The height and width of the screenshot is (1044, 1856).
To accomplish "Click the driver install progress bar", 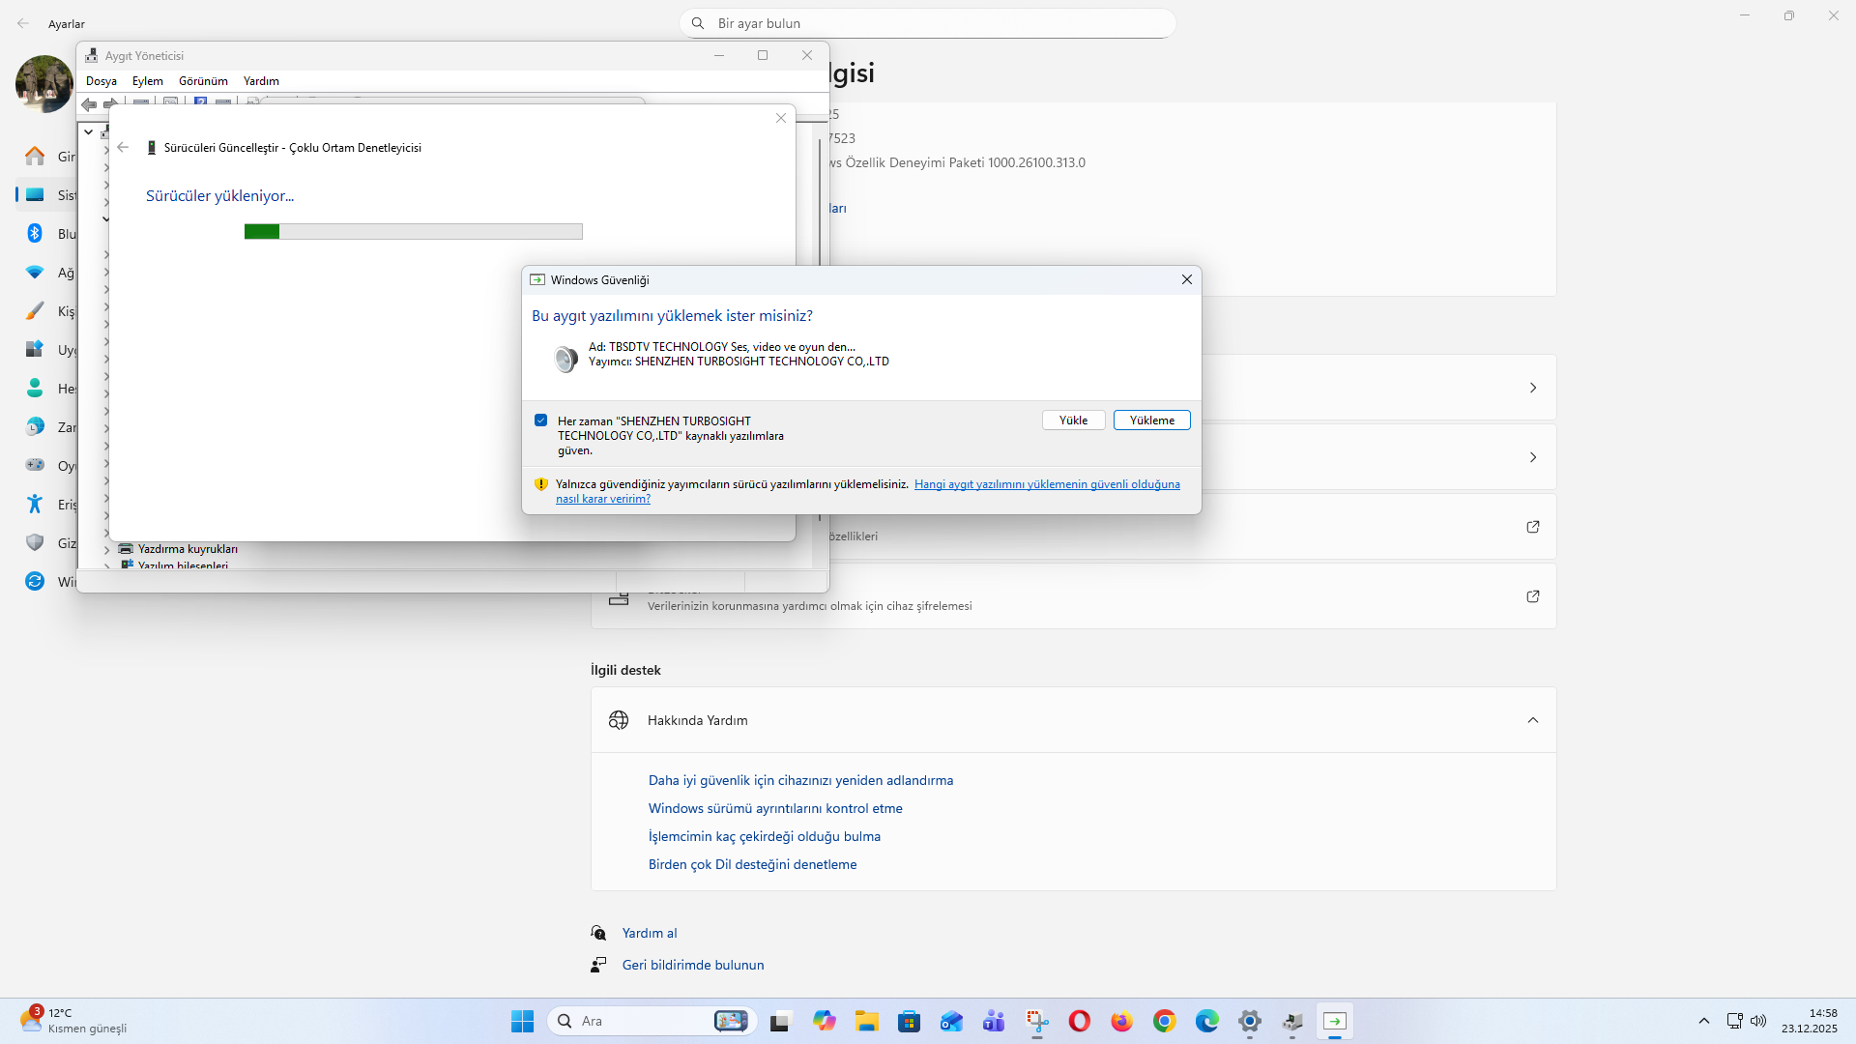I will tap(414, 232).
